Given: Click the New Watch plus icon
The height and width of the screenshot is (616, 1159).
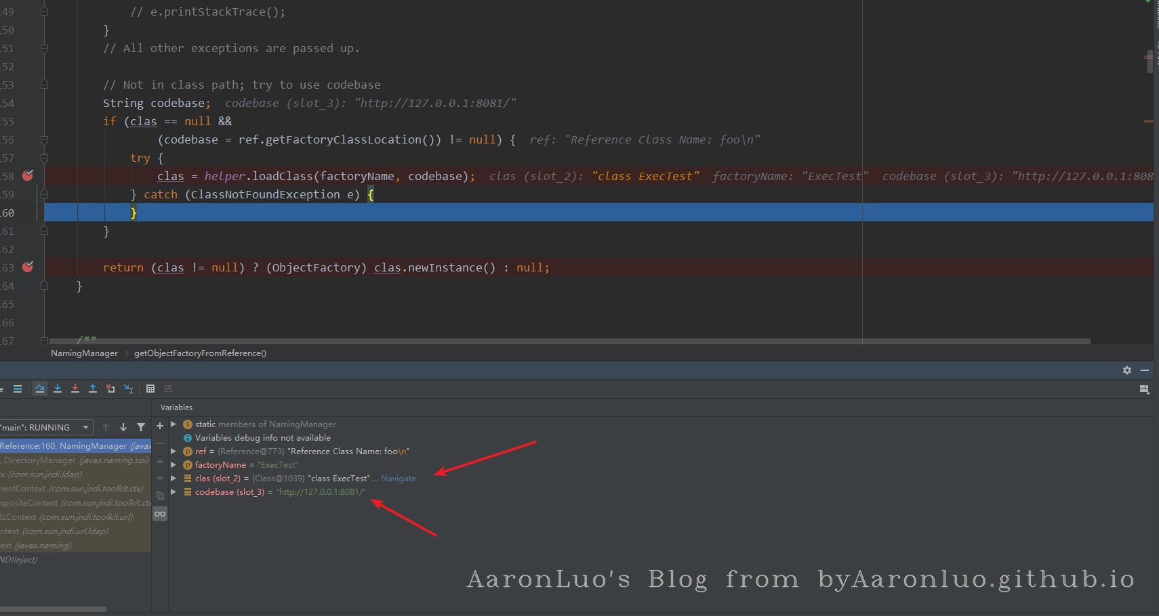Looking at the screenshot, I should 160,426.
